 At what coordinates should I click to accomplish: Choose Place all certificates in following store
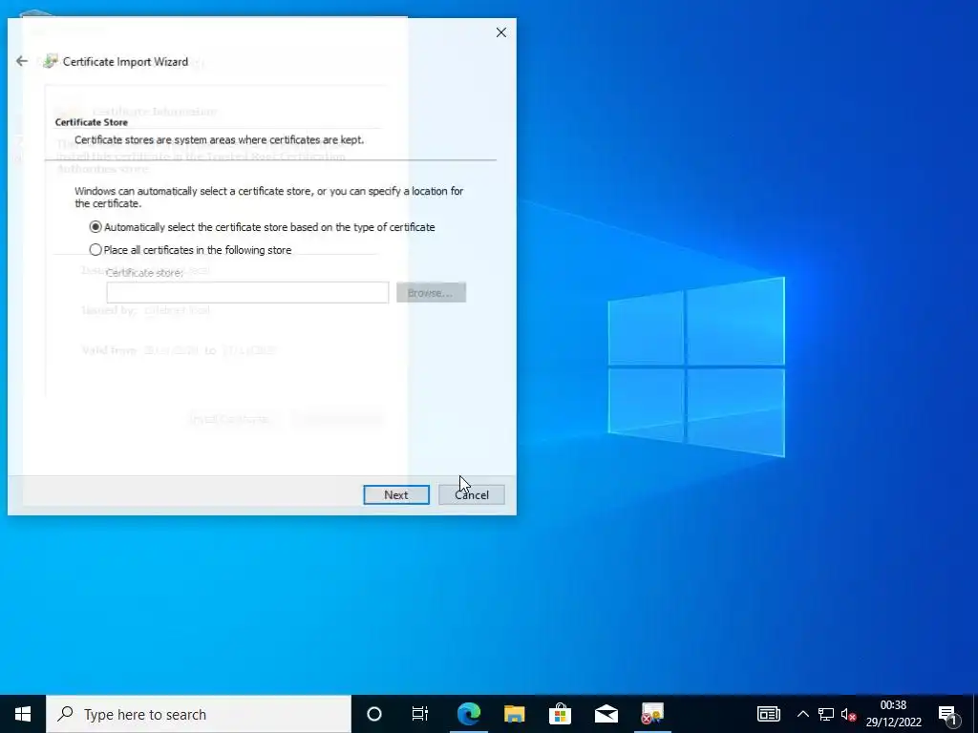190,250
